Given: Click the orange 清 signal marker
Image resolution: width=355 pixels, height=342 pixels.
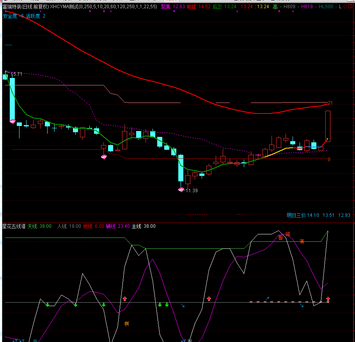Looking at the screenshot, I should click(302, 241).
